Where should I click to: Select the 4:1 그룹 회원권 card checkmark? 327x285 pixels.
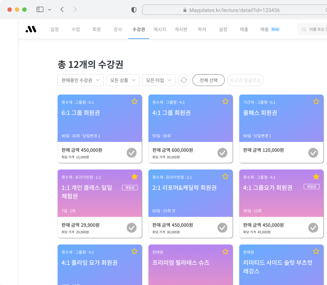click(x=222, y=153)
